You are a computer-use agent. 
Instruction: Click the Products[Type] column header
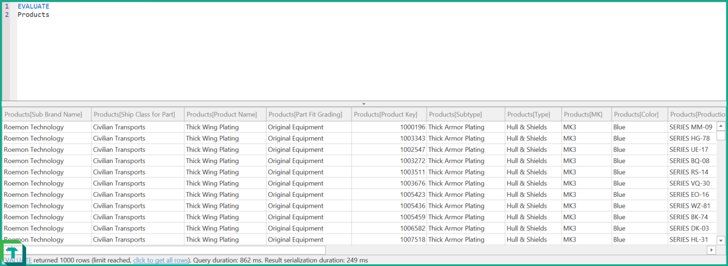pyautogui.click(x=533, y=114)
